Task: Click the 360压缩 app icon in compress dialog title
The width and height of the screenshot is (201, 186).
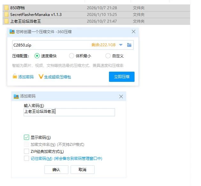Action: pos(12,32)
